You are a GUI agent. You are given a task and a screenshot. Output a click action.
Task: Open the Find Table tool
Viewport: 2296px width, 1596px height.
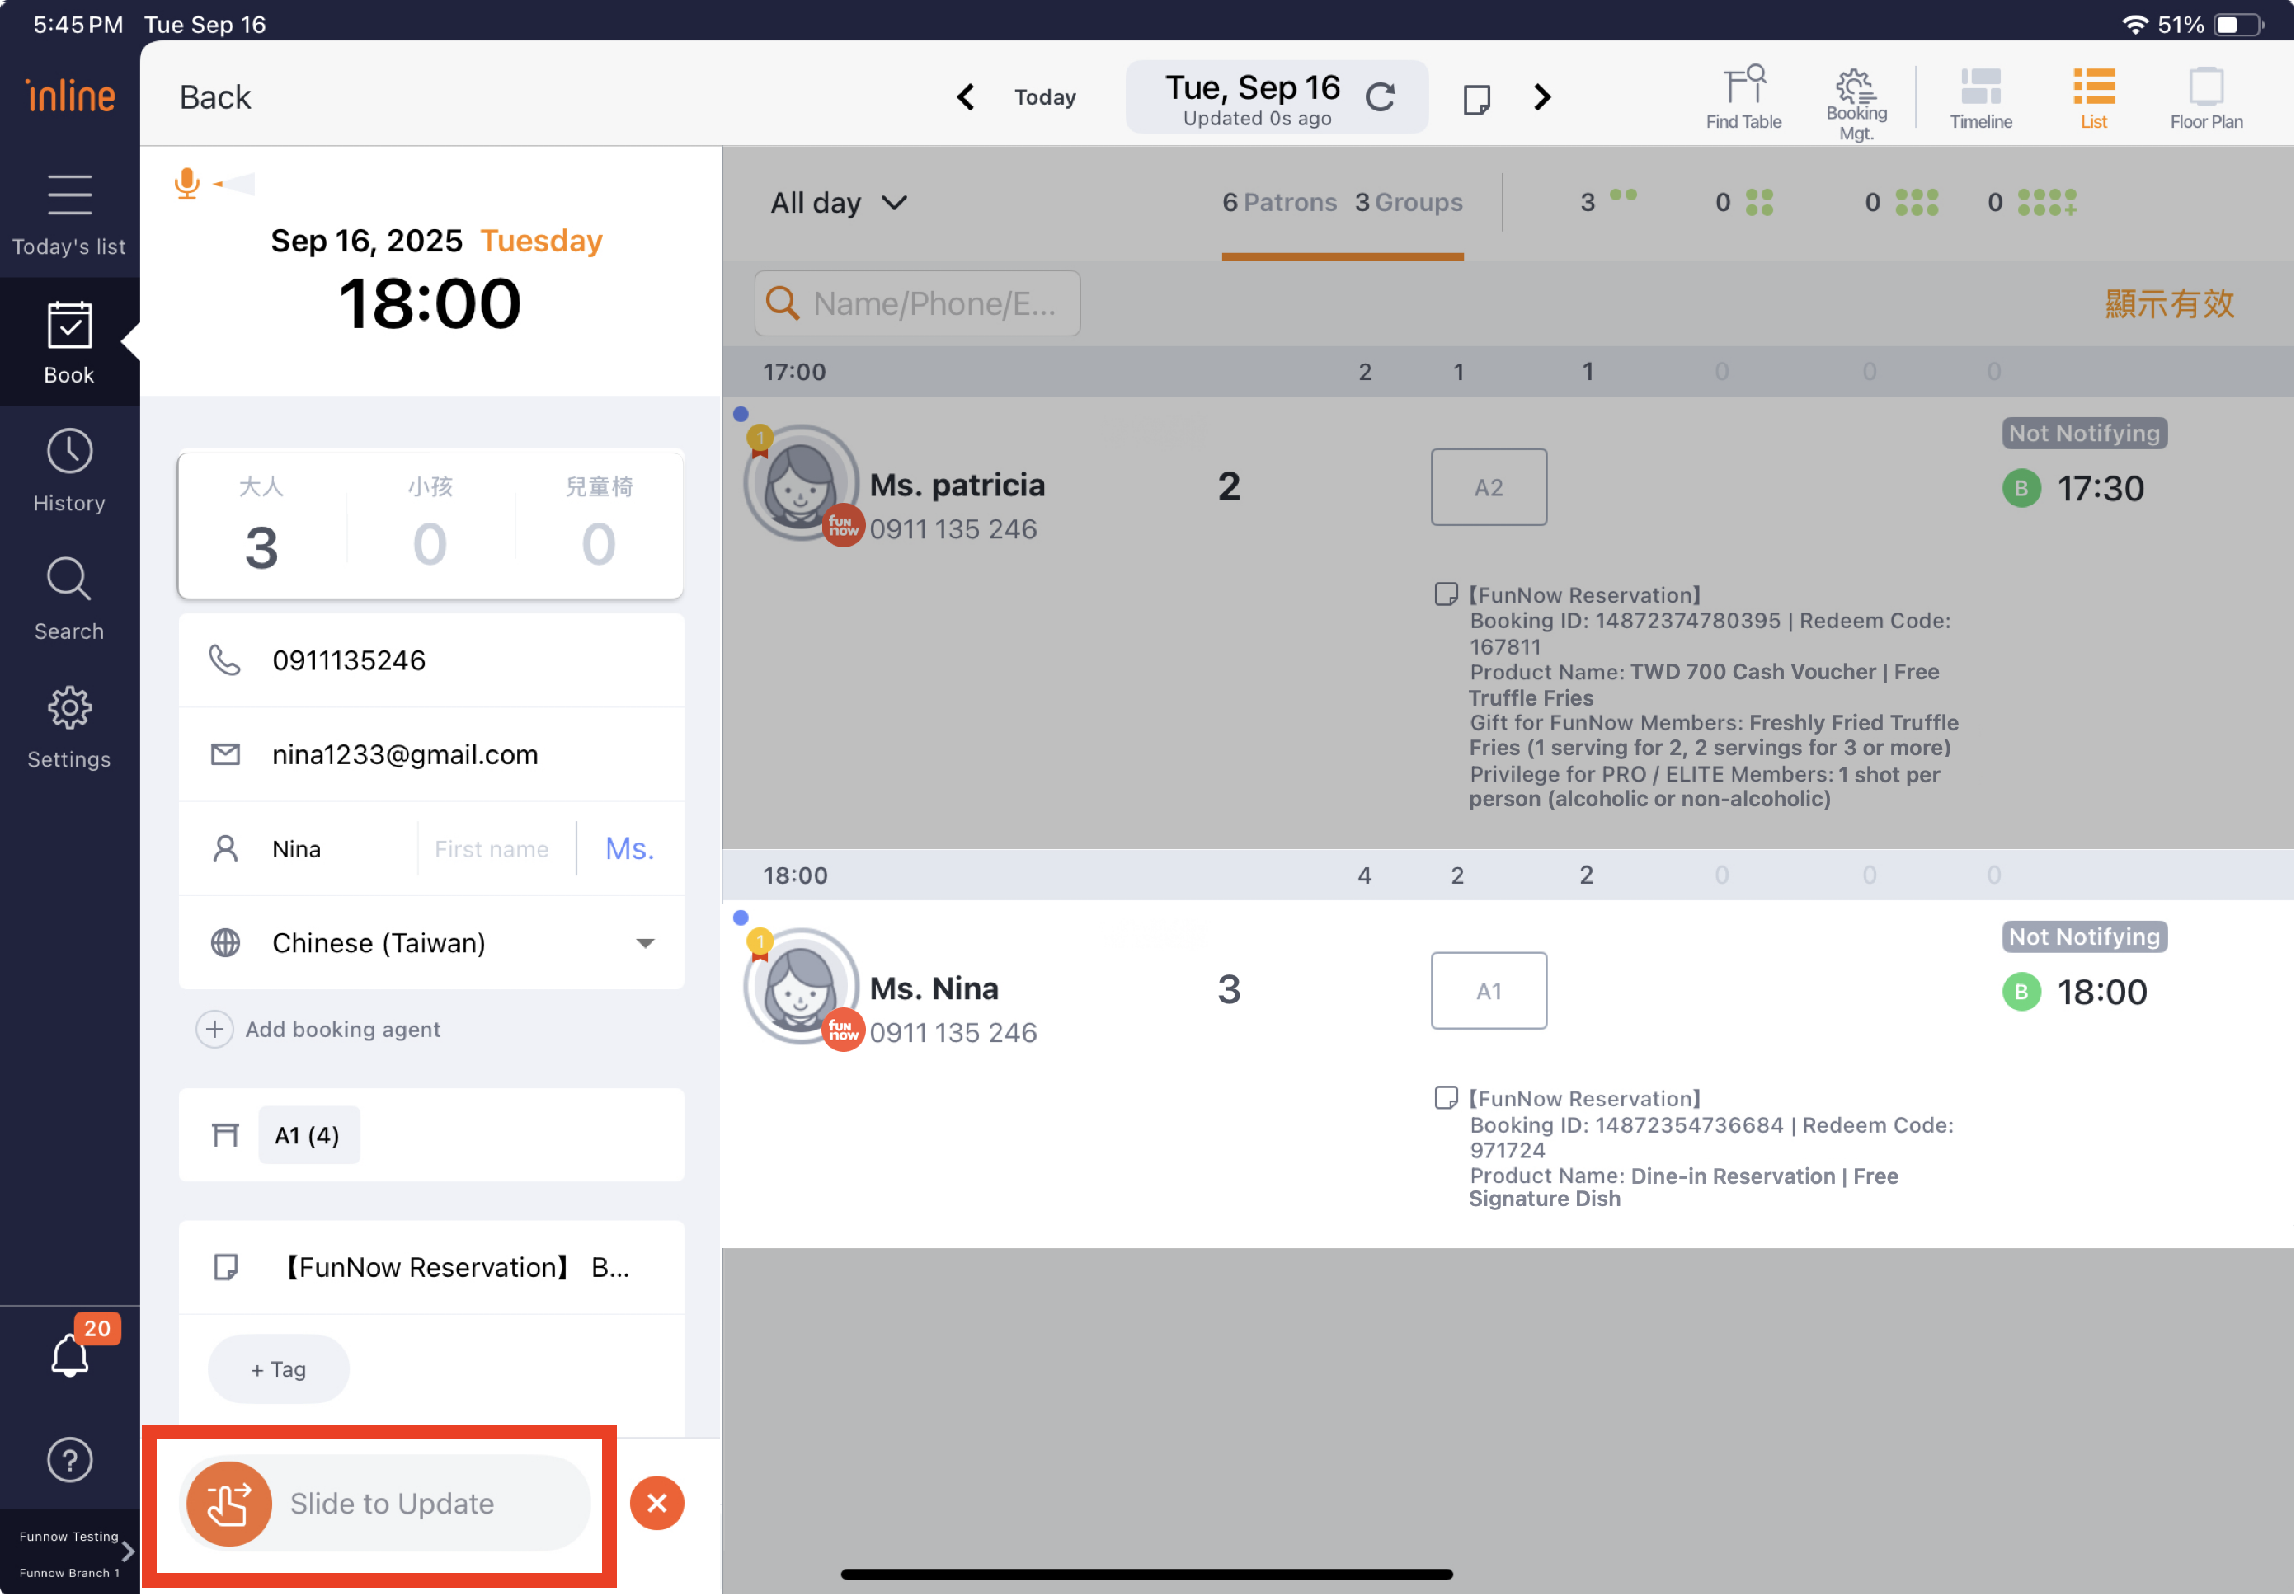pos(1743,98)
